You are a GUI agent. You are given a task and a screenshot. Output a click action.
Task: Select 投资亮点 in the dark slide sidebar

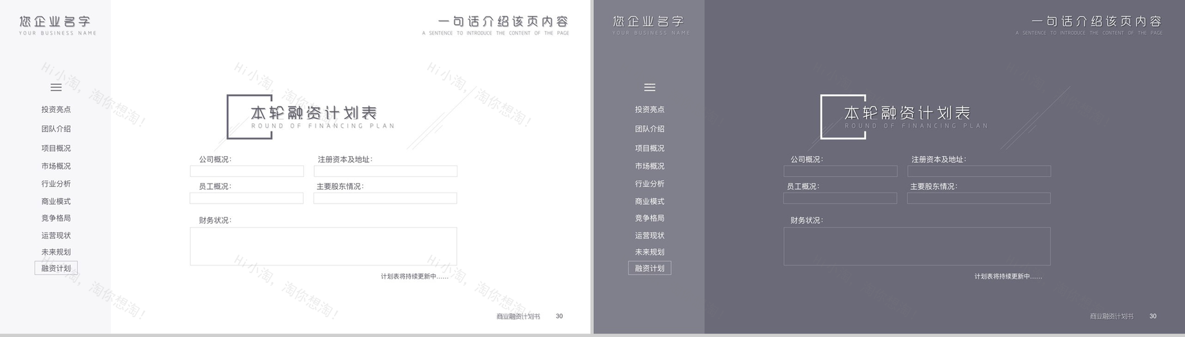pyautogui.click(x=650, y=109)
